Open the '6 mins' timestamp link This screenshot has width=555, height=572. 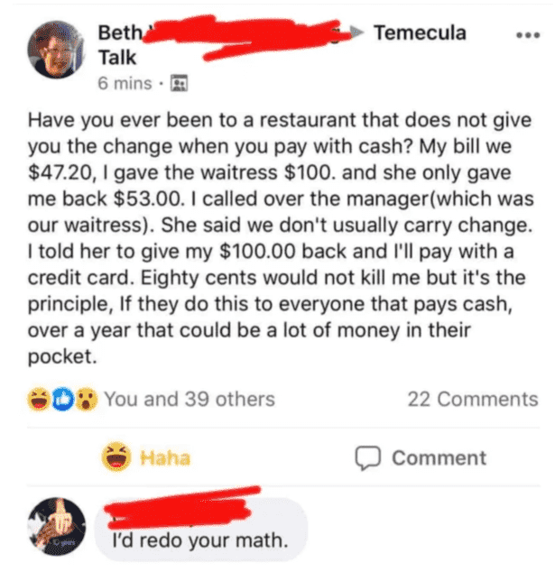pos(125,83)
